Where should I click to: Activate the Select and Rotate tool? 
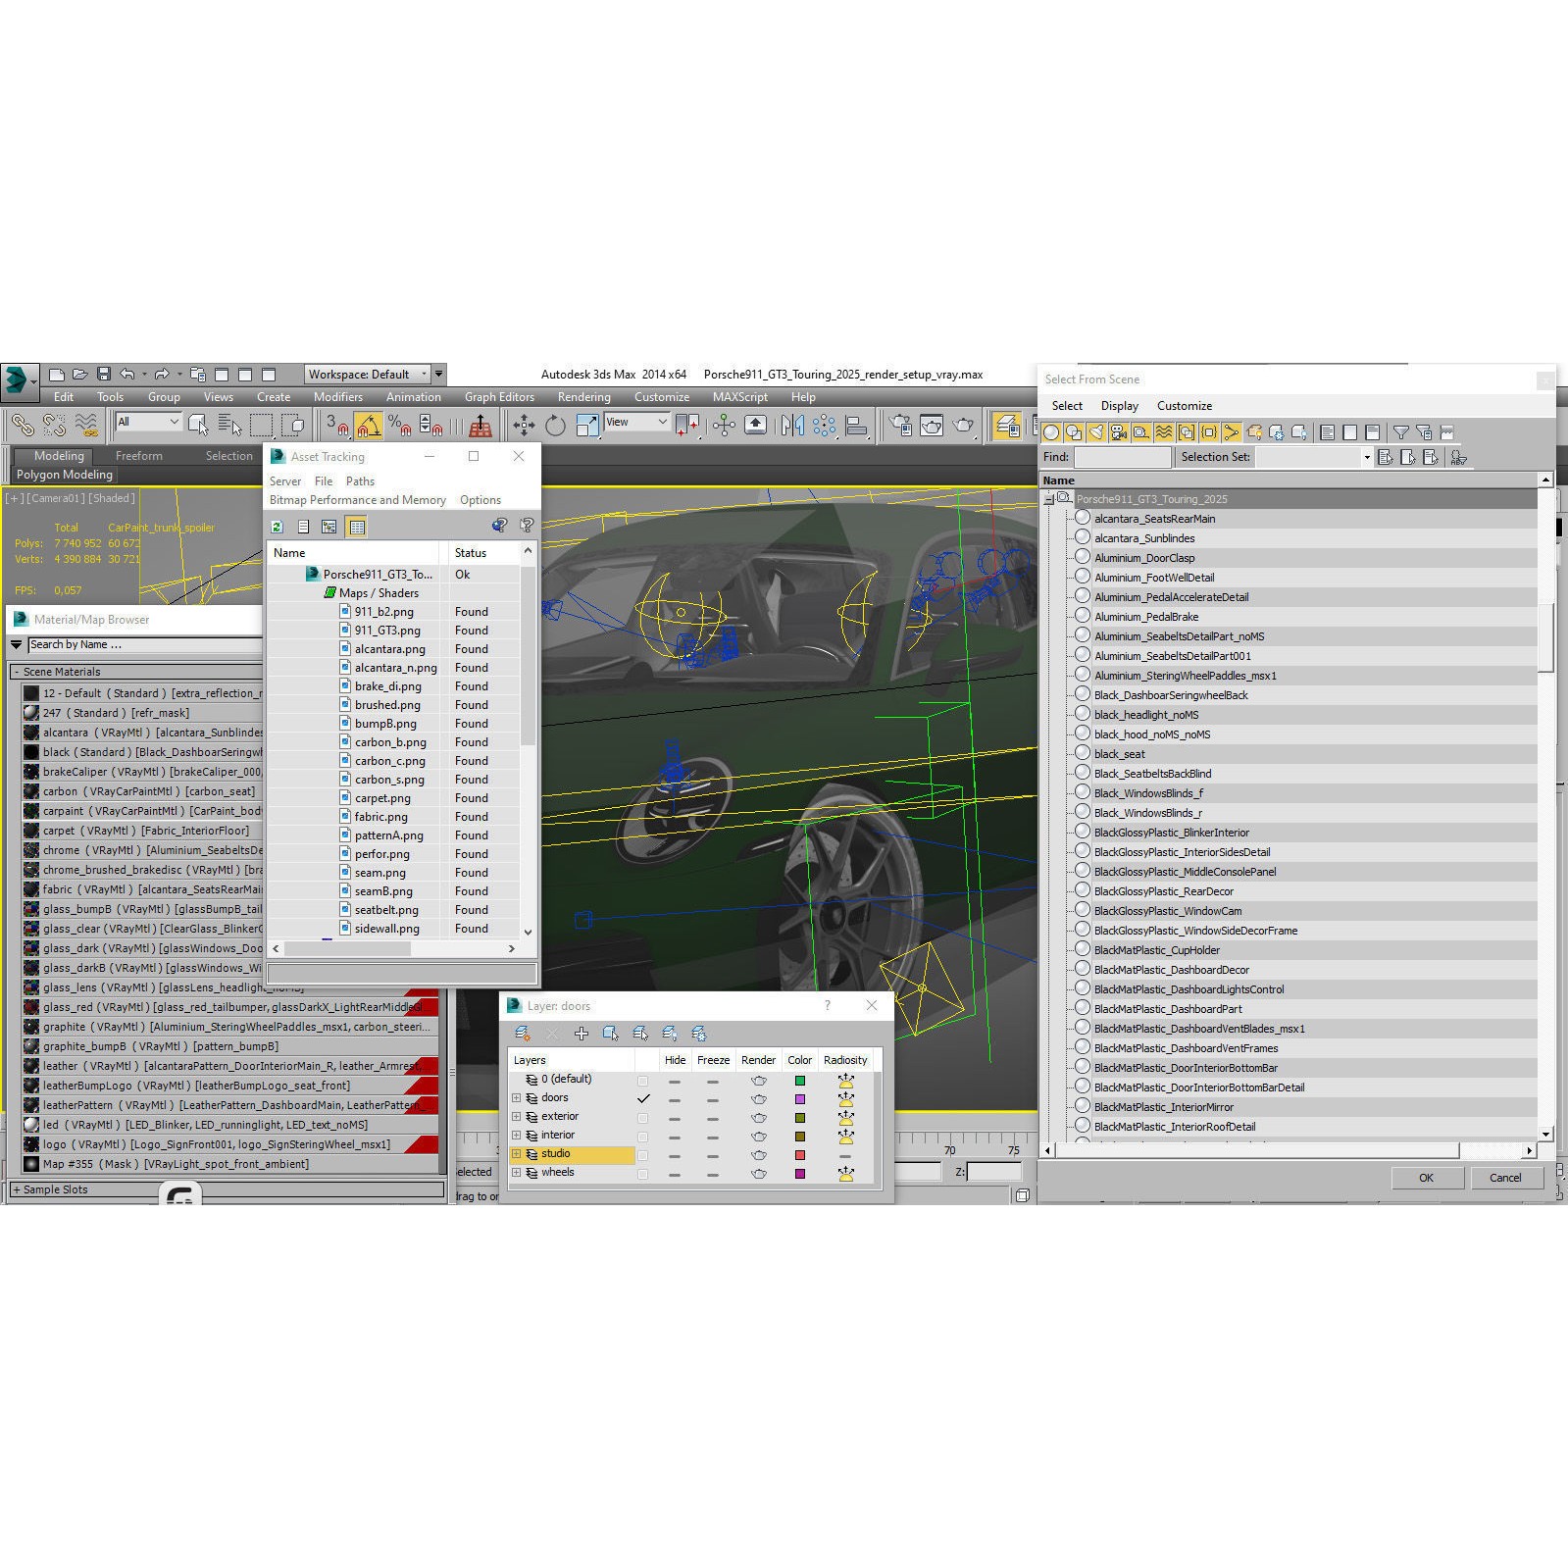(x=555, y=425)
